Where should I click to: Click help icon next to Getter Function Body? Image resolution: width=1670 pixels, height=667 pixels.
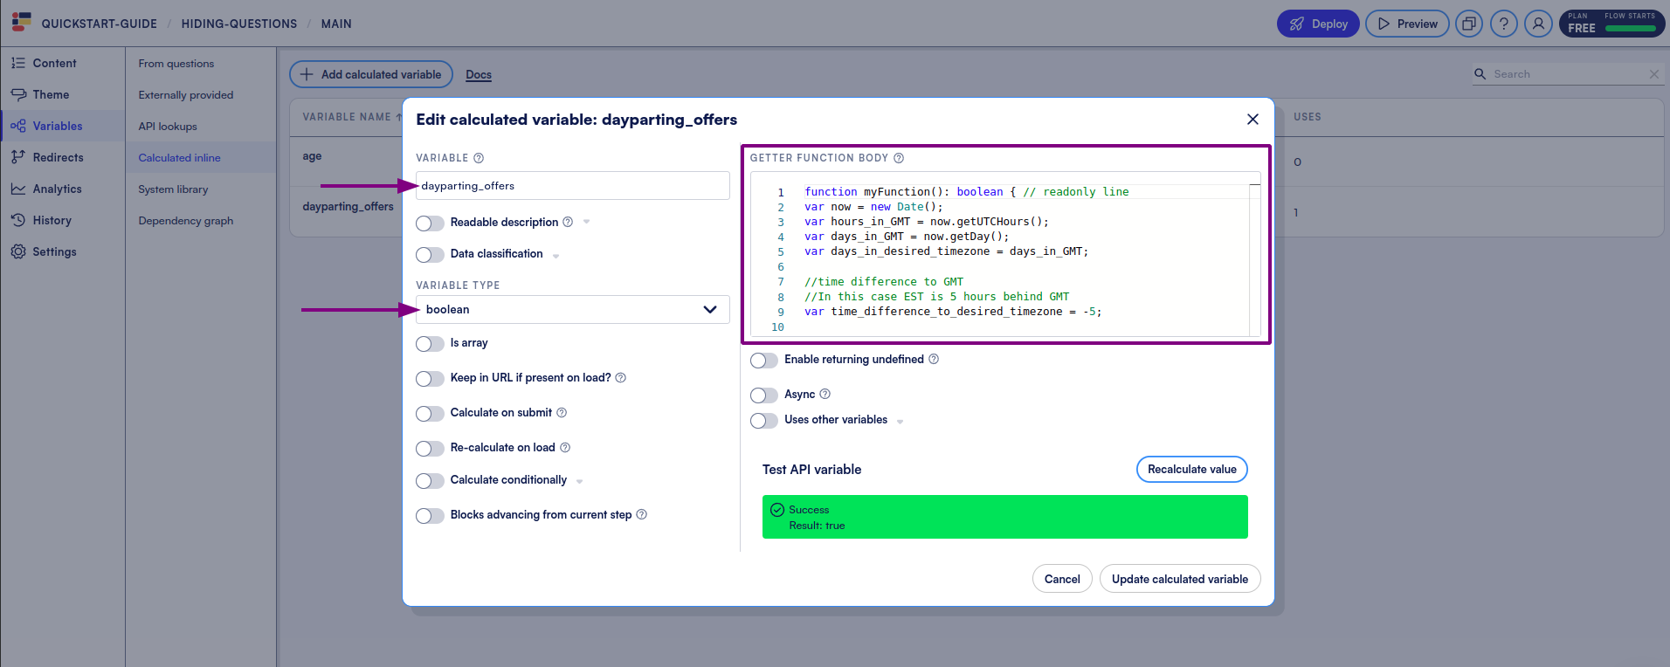tap(899, 158)
